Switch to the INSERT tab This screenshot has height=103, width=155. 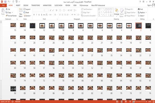(18, 5)
